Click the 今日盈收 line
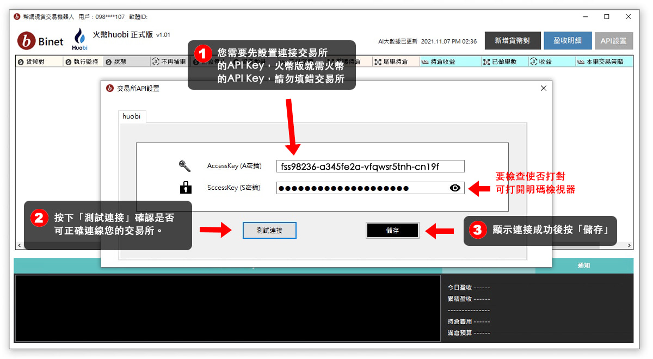 [x=469, y=287]
